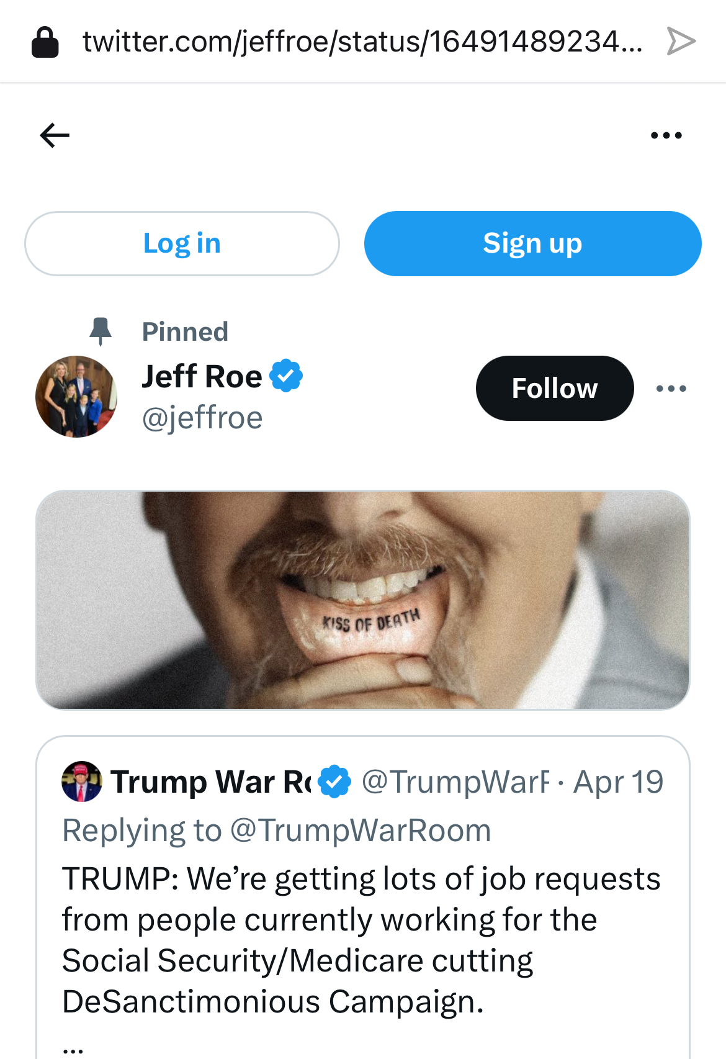This screenshot has height=1059, width=726.
Task: Tap the Trump War Room avatar
Action: tap(82, 782)
